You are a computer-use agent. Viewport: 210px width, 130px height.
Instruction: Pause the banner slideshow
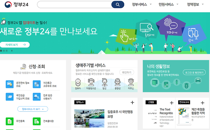coord(12,51)
